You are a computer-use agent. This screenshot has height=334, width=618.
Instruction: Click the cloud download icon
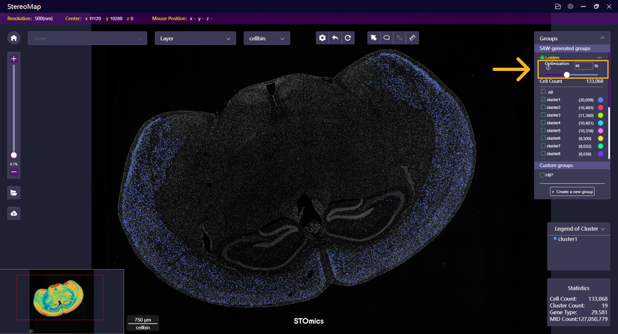click(x=14, y=213)
